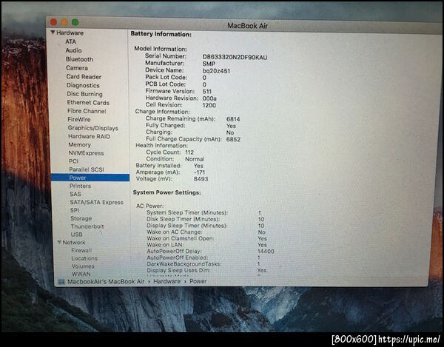Image resolution: width=444 pixels, height=347 pixels.
Task: Open Graphics/Displays section
Action: coord(93,128)
